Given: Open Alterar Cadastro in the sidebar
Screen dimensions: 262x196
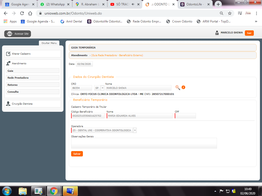Looking at the screenshot, I should [x=33, y=54].
